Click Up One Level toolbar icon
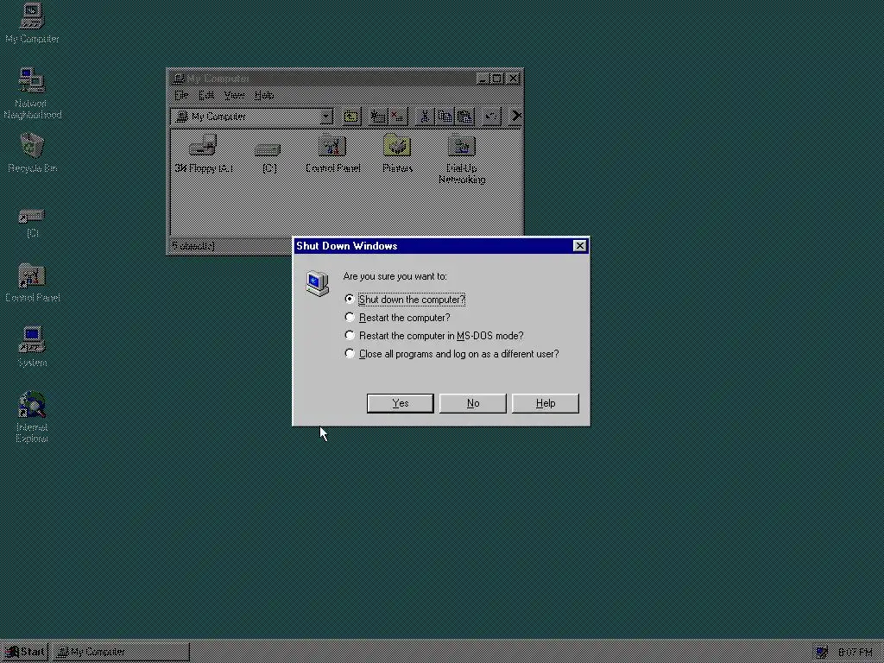Viewport: 884px width, 663px height. coord(351,117)
